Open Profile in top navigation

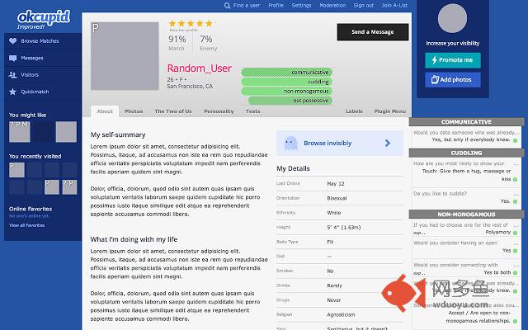click(276, 6)
